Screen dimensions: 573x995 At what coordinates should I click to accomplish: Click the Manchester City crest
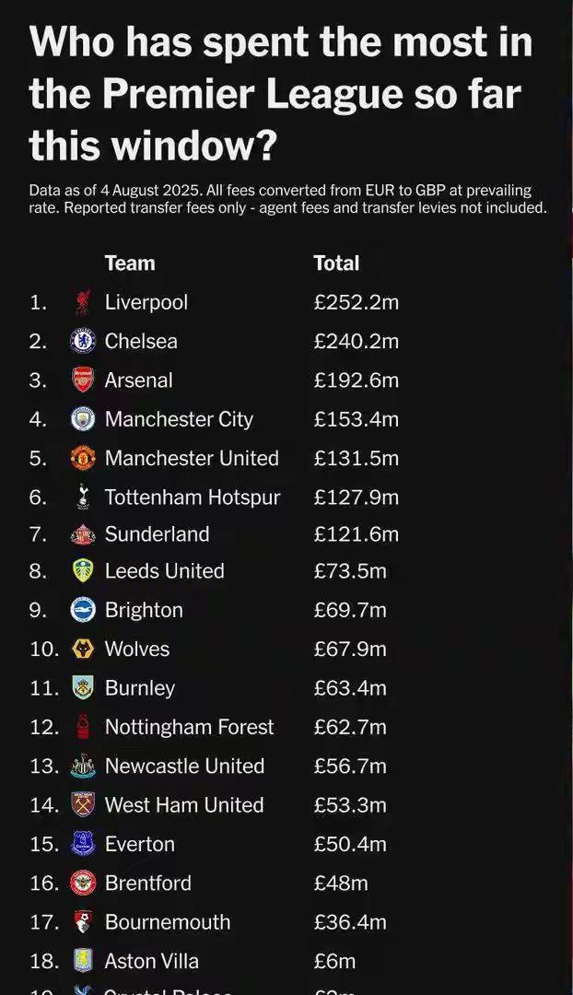(83, 419)
